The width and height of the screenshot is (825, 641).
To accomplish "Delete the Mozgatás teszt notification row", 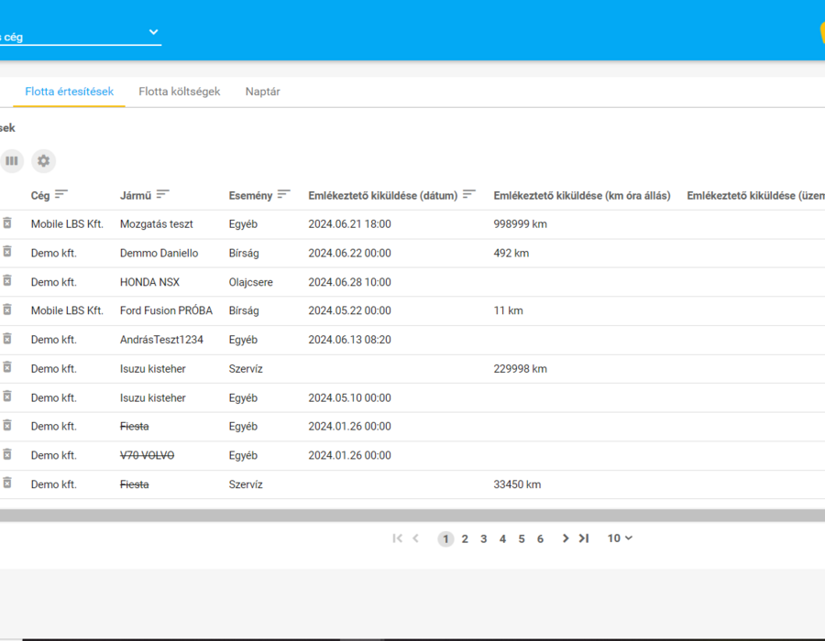I will tap(7, 223).
